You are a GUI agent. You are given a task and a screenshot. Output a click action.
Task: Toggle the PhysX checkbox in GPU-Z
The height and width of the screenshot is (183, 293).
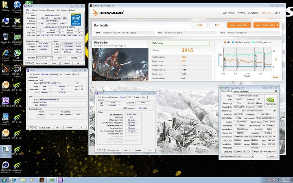coord(253,151)
